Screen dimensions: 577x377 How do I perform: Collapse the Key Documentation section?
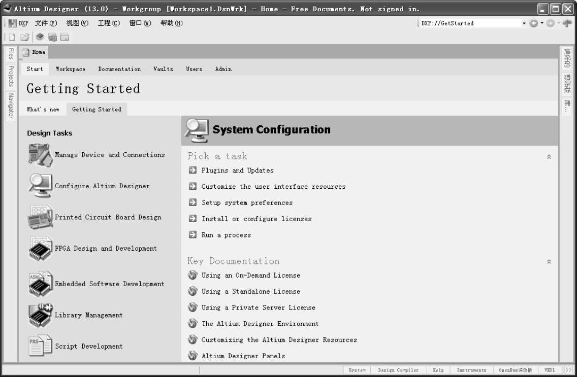[x=549, y=262]
